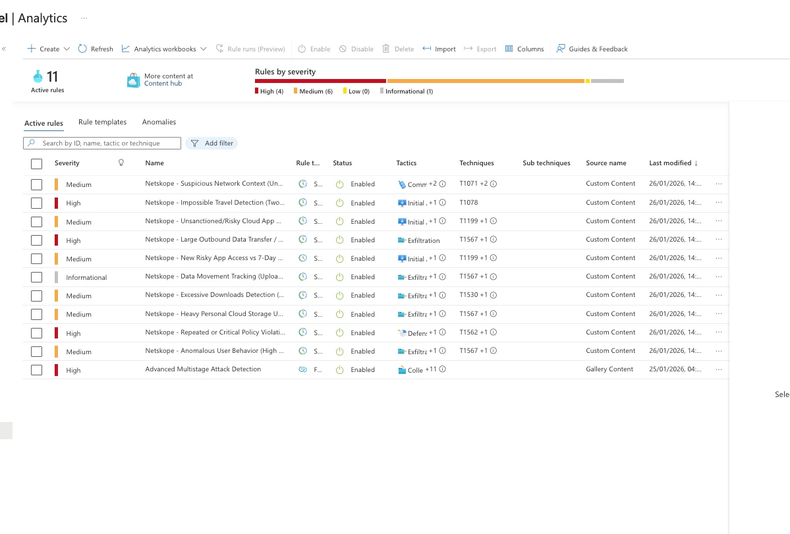Check the Impossible Travel Detection rule

pos(36,203)
